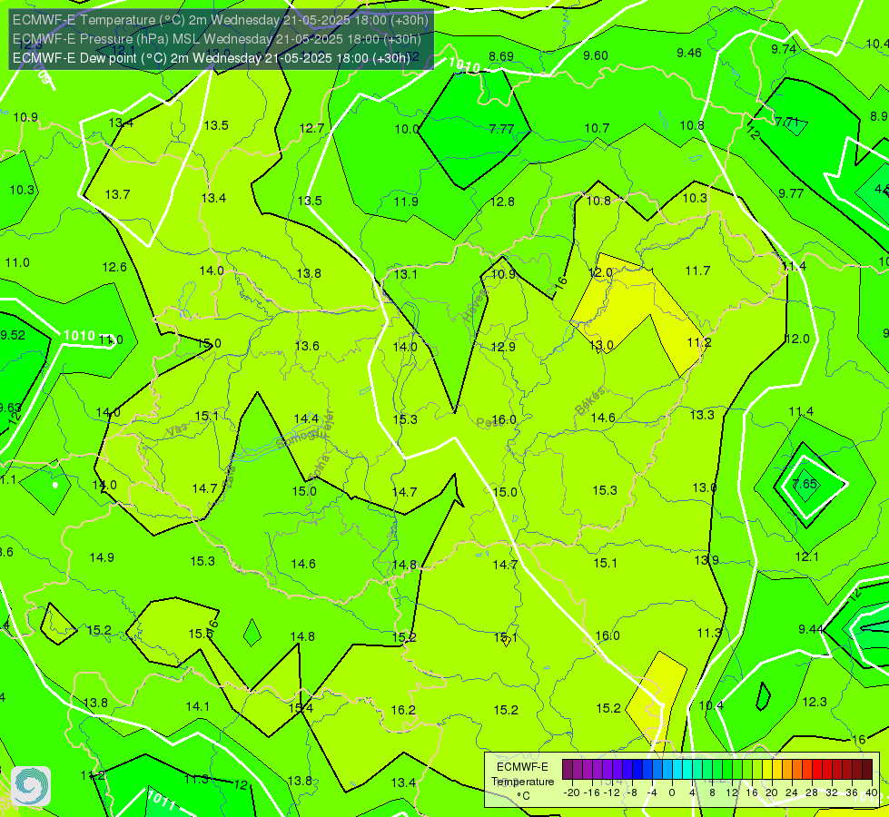Image resolution: width=889 pixels, height=817 pixels.
Task: Click the Vas county label
Action: tap(176, 430)
